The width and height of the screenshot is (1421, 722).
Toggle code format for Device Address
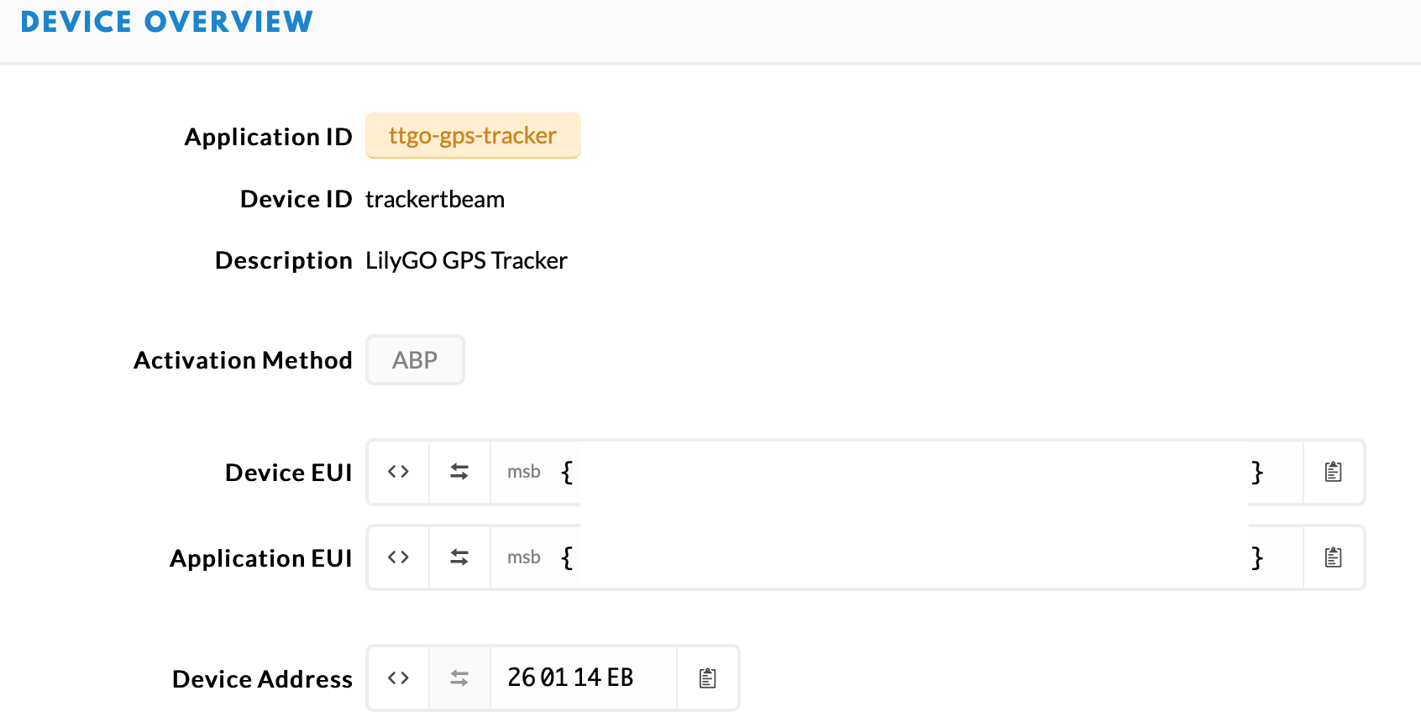[398, 678]
